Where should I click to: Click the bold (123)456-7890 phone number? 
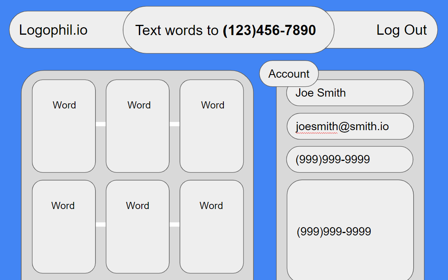[x=269, y=30]
